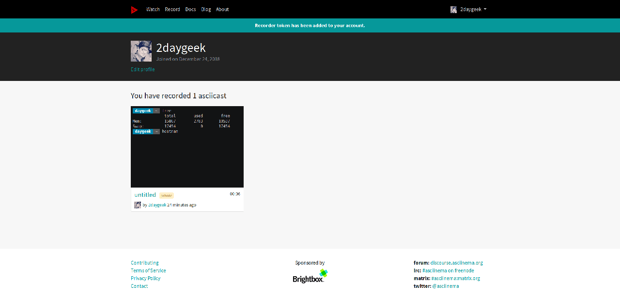Open the About page
This screenshot has width=620, height=300.
coord(222,9)
